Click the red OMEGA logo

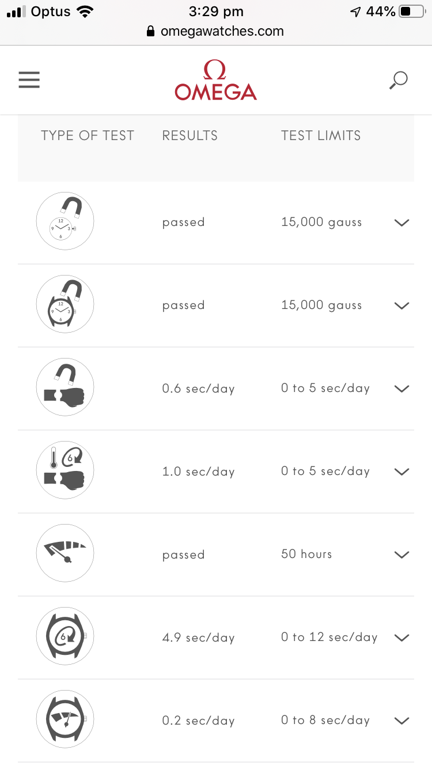point(216,81)
